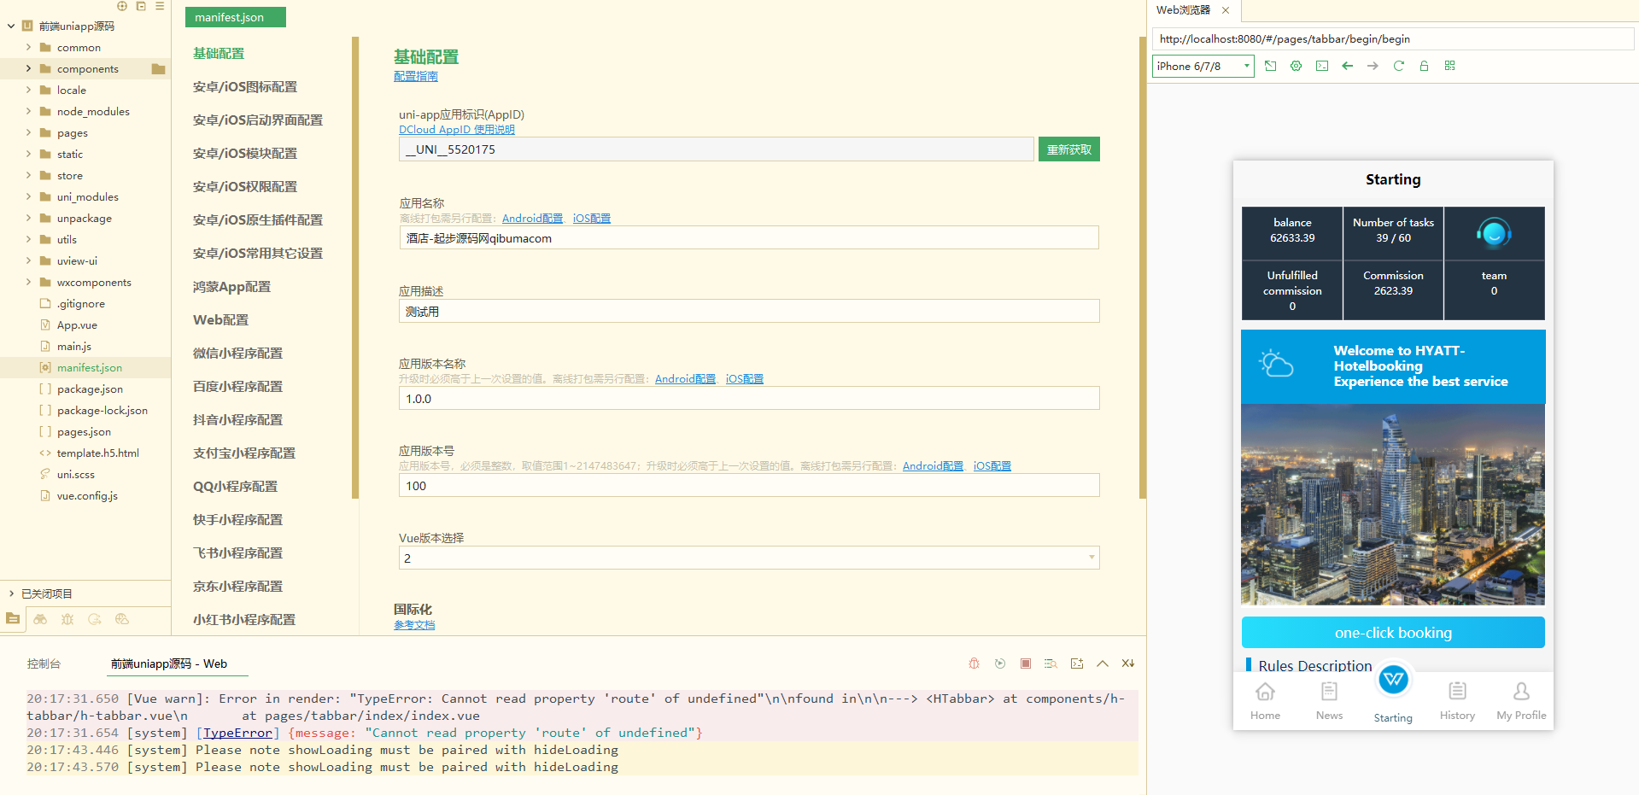Open the QR code icon in browser toolbar
The height and width of the screenshot is (795, 1639).
pos(1449,66)
